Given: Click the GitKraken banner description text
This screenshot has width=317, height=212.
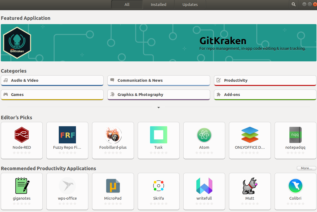Looking at the screenshot, I should (252, 49).
